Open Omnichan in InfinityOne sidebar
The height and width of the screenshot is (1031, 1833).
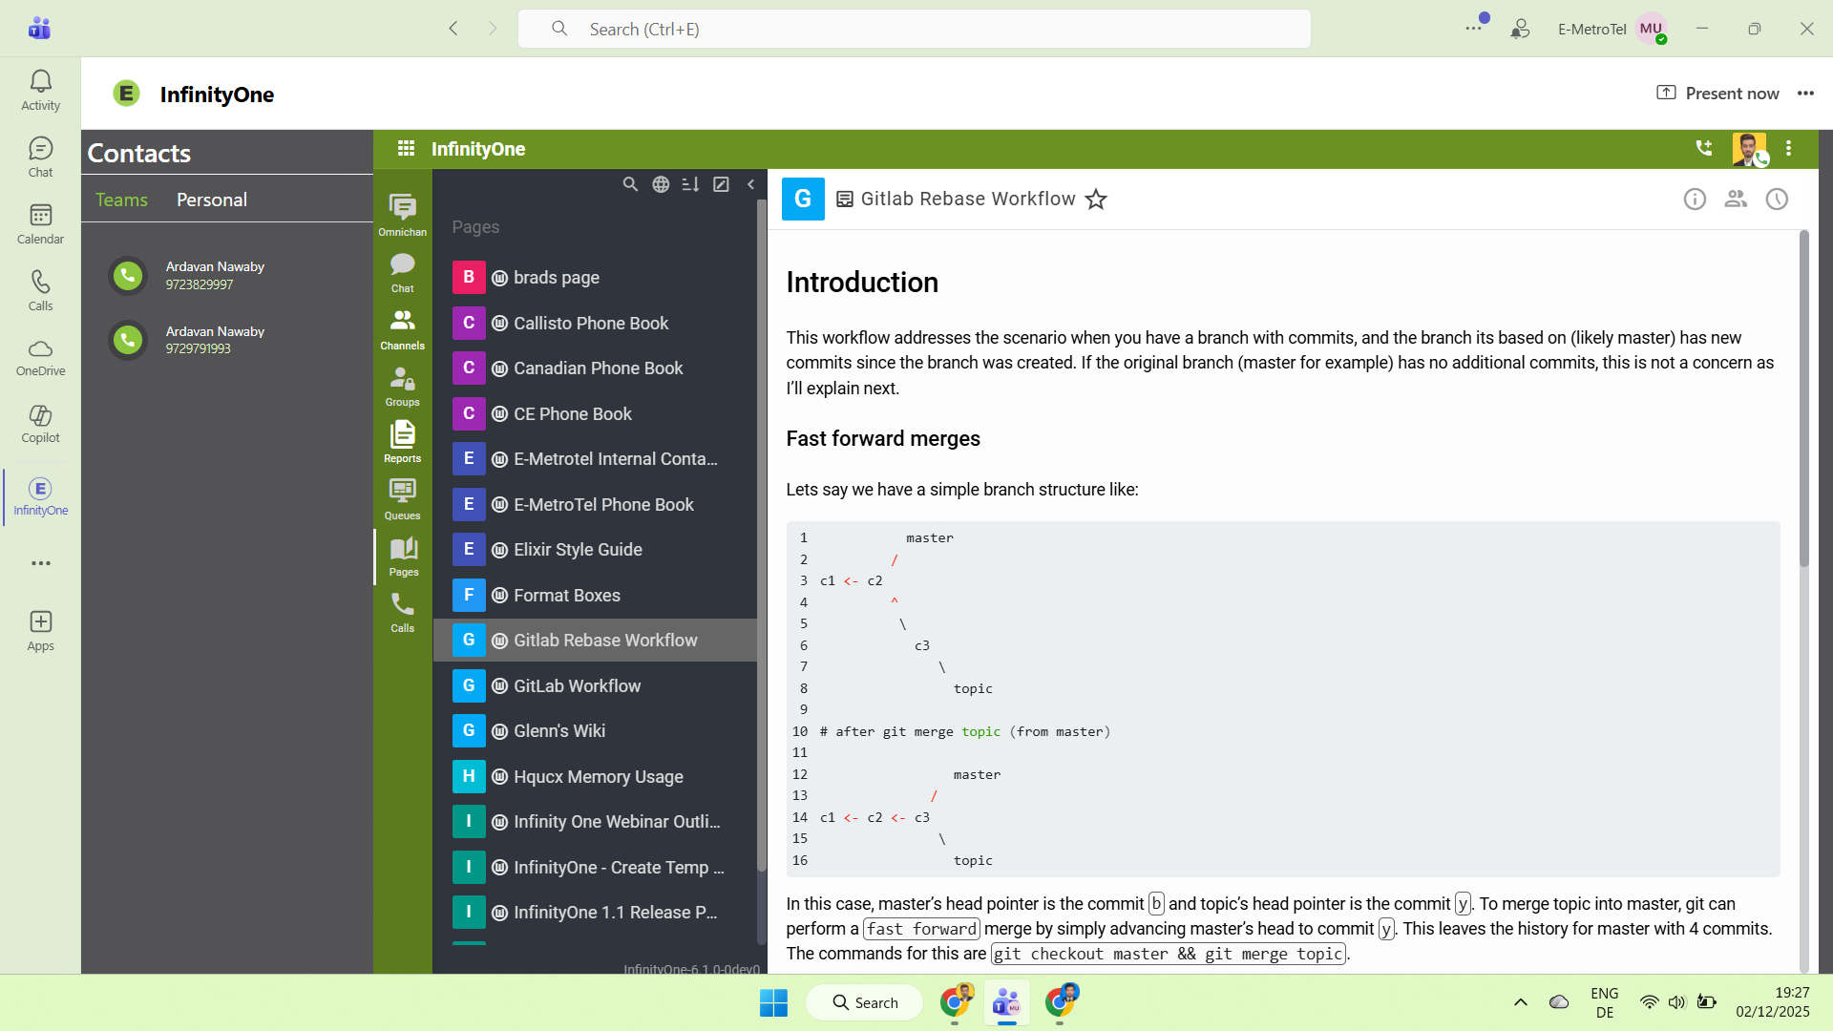403,215
